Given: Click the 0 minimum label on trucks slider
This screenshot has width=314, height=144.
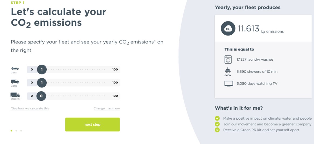Looking at the screenshot, I should pyautogui.click(x=32, y=96).
